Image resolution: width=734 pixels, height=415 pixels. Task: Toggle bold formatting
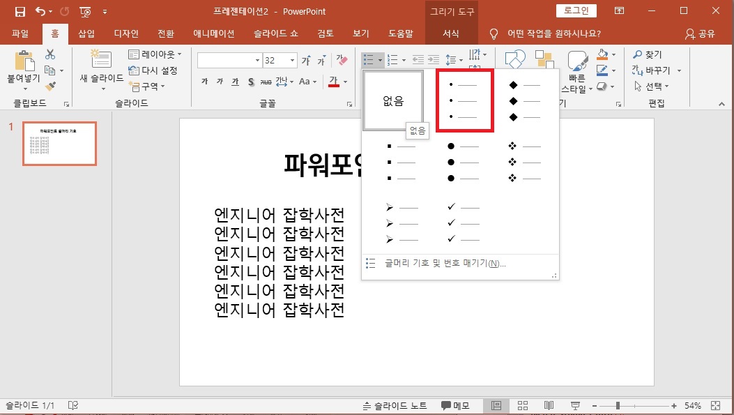click(204, 82)
